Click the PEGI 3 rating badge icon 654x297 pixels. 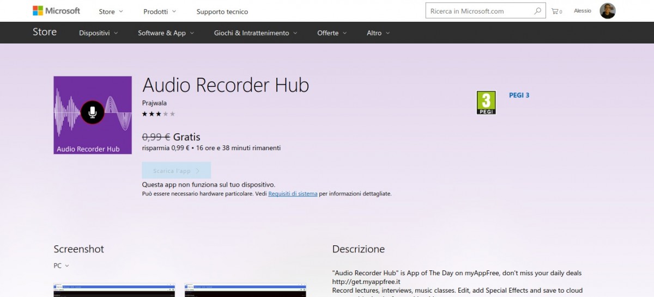[x=486, y=103]
